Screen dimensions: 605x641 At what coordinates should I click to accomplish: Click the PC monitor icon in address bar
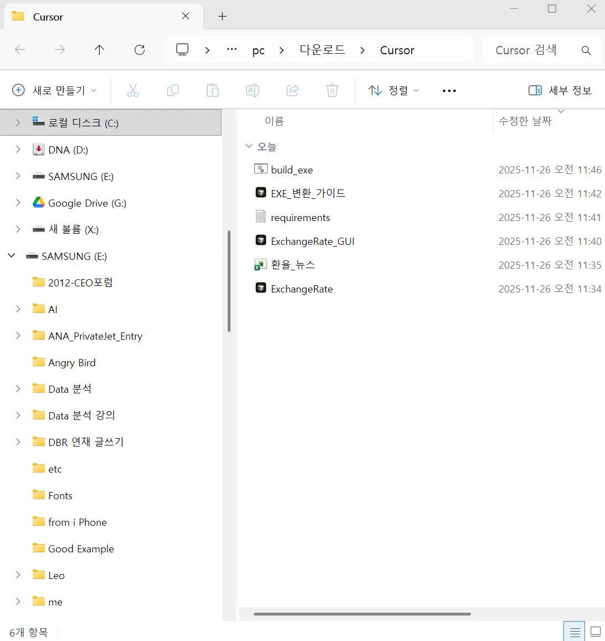tap(182, 50)
